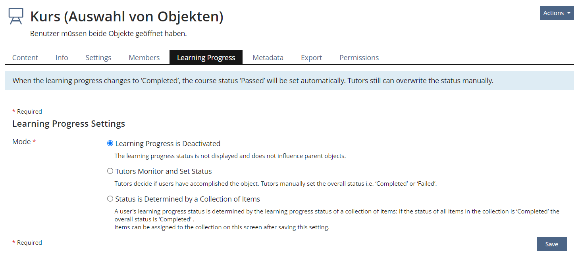The image size is (578, 259).
Task: Click the required 'Mode' field label
Action: [x=22, y=142]
